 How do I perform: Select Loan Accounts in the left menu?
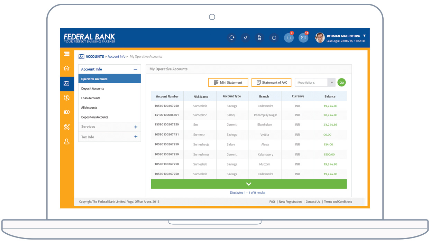(91, 98)
